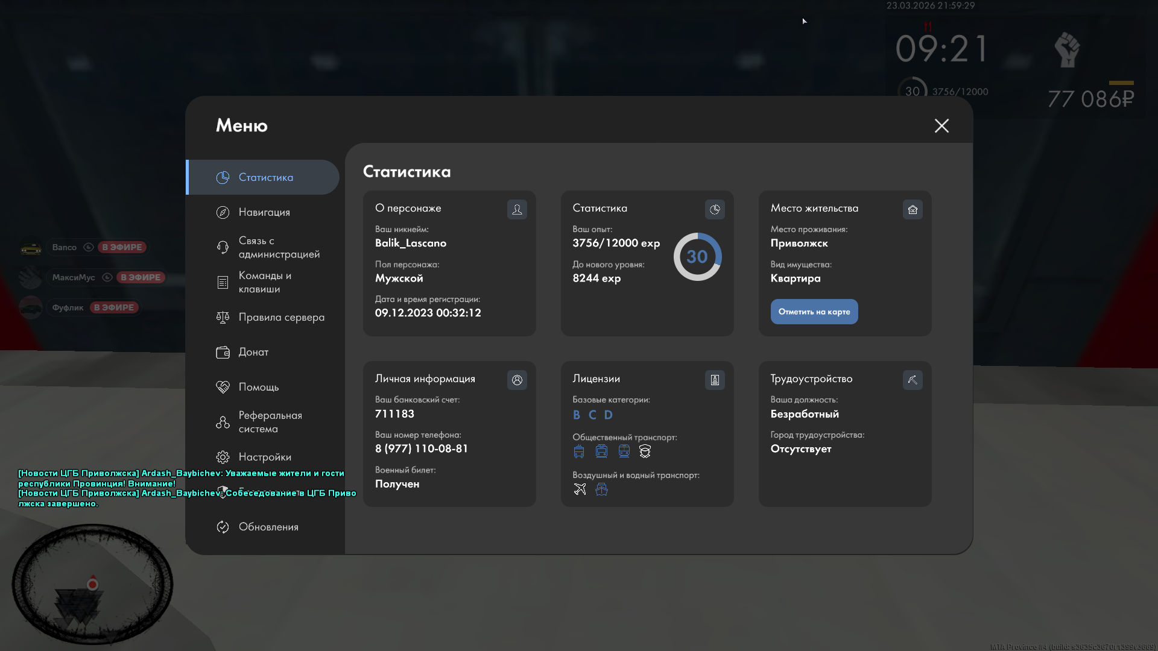Image resolution: width=1158 pixels, height=651 pixels.
Task: Click the account icon in Личная информация card
Action: [x=517, y=380]
